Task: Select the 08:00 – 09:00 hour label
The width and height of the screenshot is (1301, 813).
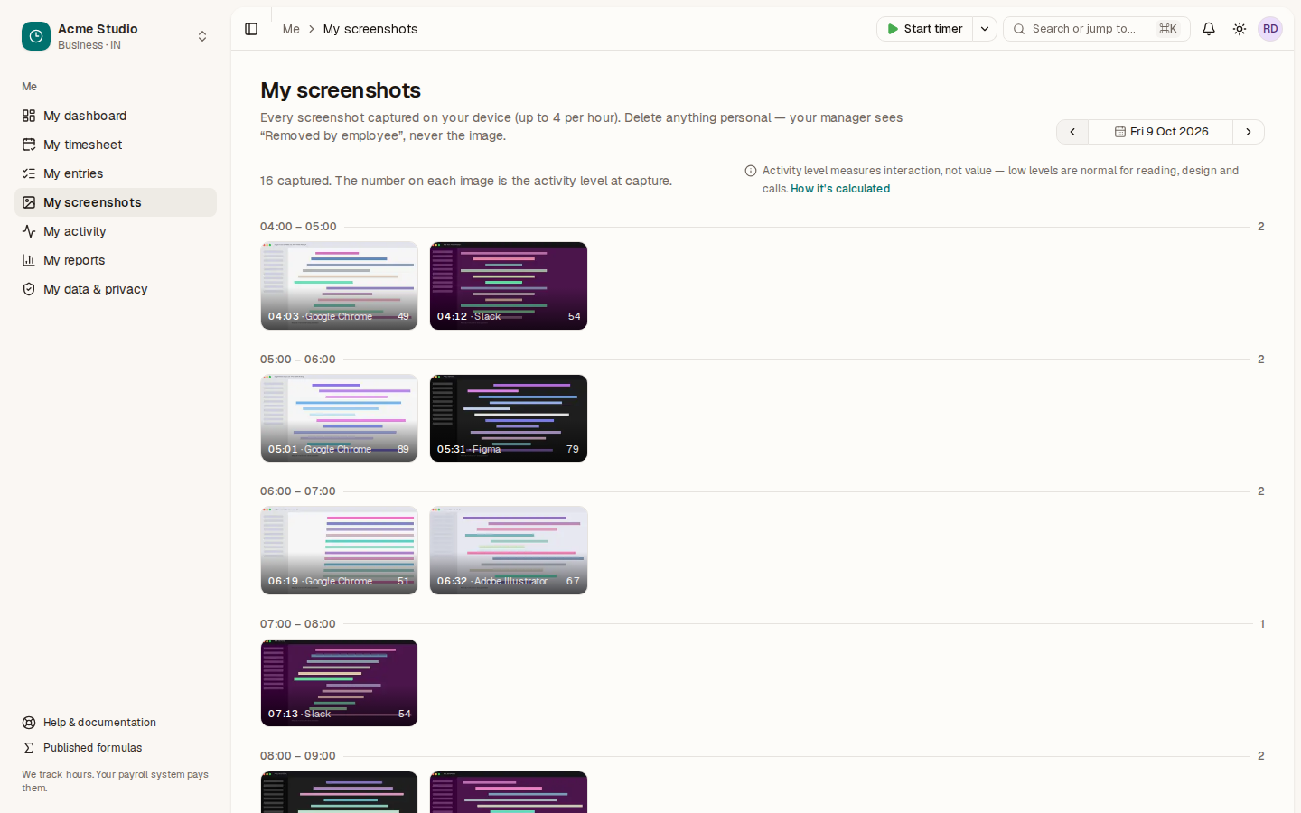Action: click(x=298, y=756)
